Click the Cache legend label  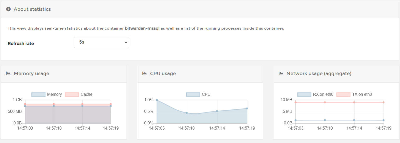tap(87, 94)
